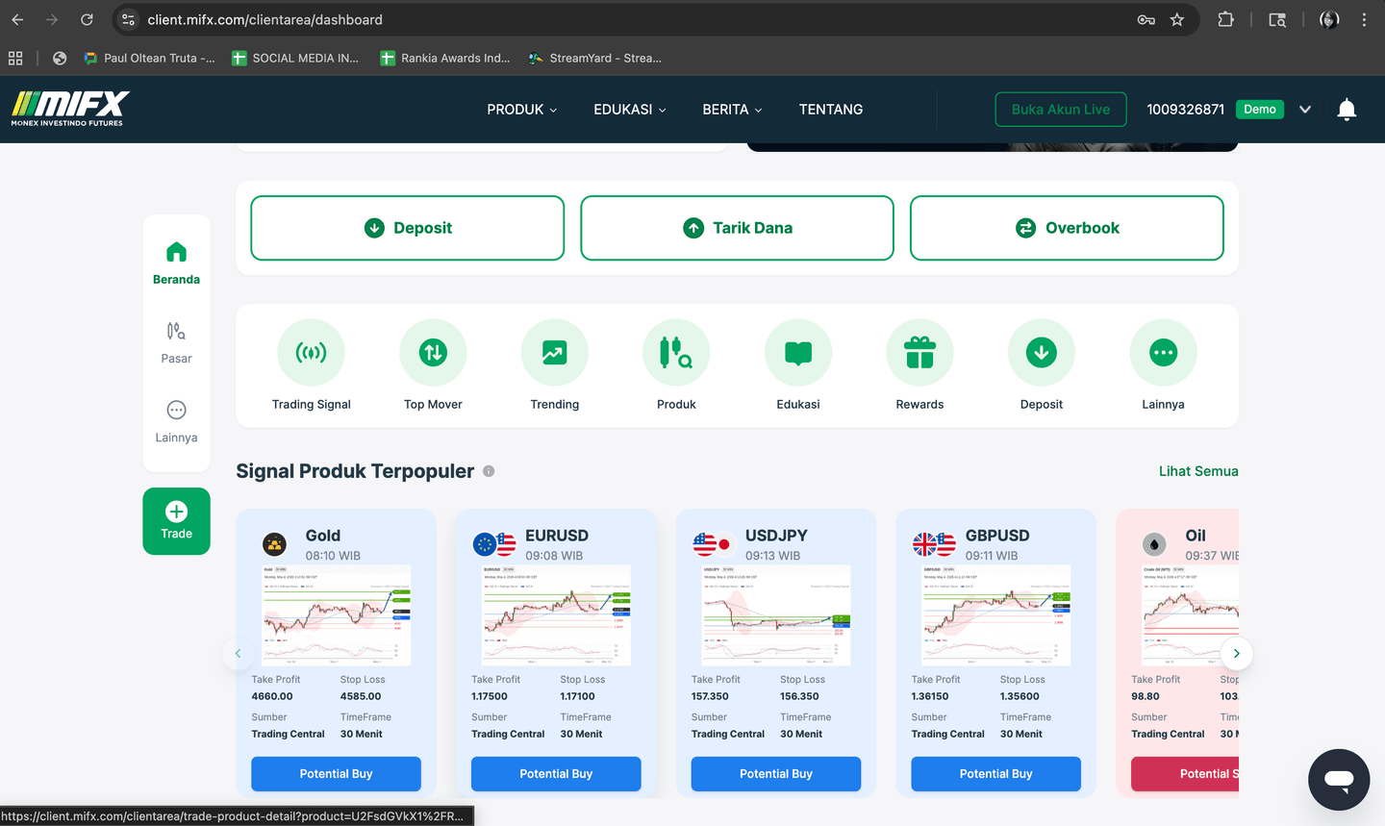Image resolution: width=1385 pixels, height=826 pixels.
Task: Open the Rankia Awards Ind... bookmark
Action: [x=445, y=58]
